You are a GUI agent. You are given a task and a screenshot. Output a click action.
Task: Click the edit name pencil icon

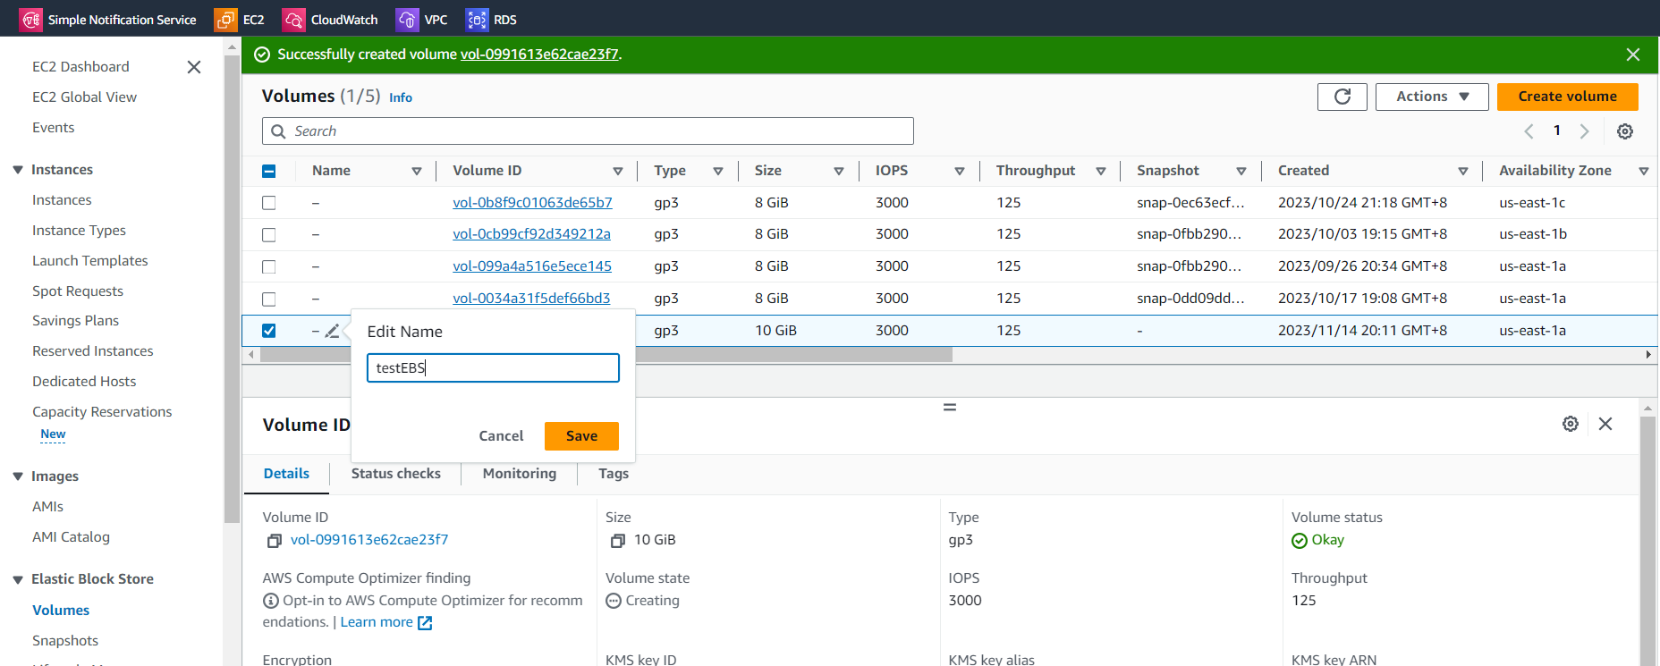[x=332, y=331]
